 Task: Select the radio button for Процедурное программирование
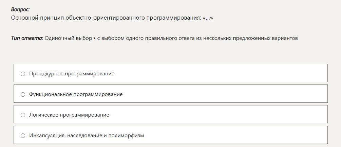(x=23, y=74)
